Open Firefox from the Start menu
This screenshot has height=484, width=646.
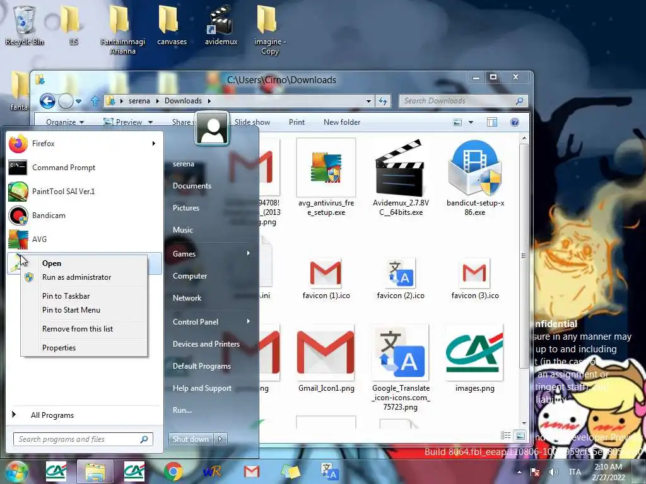click(85, 144)
